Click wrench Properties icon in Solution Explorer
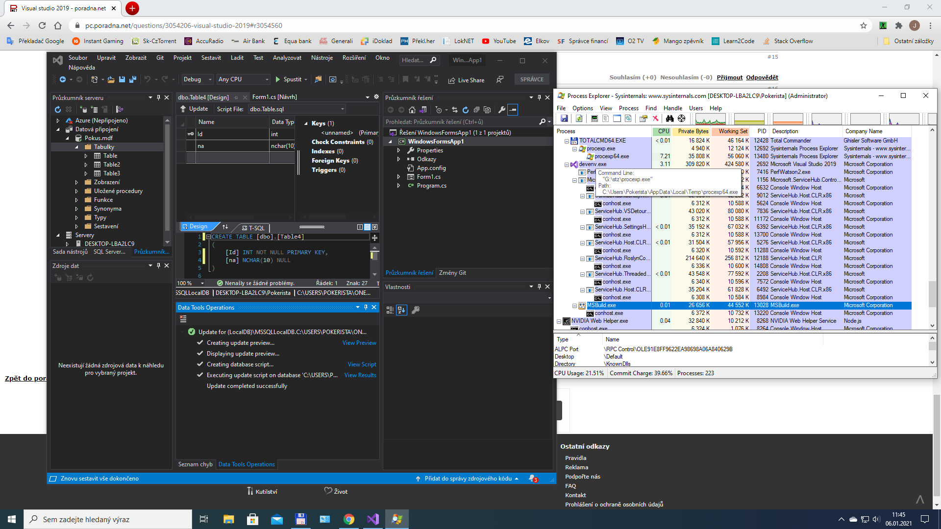Image resolution: width=941 pixels, height=529 pixels. click(x=501, y=110)
